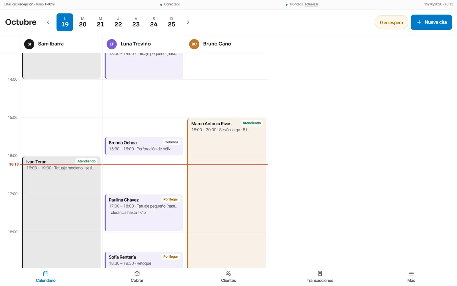Open the Cobrar tab
This screenshot has height=286, width=457.
pyautogui.click(x=137, y=277)
